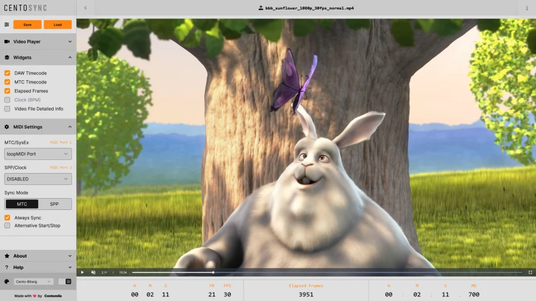Open the Centomila link
This screenshot has width=536, height=301.
point(53,296)
